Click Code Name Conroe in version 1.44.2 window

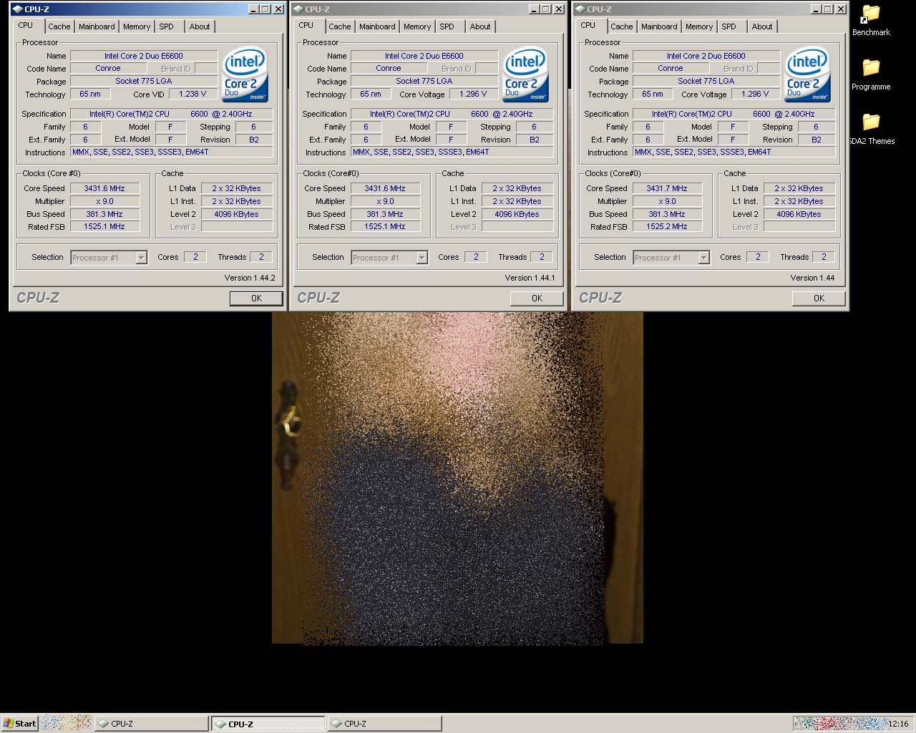tap(108, 68)
